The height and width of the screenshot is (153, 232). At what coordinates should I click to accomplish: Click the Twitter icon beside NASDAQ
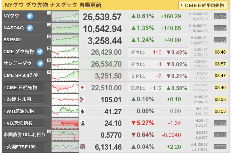click(30, 28)
